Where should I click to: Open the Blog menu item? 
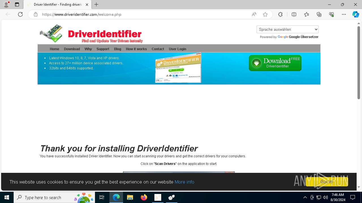point(118,49)
